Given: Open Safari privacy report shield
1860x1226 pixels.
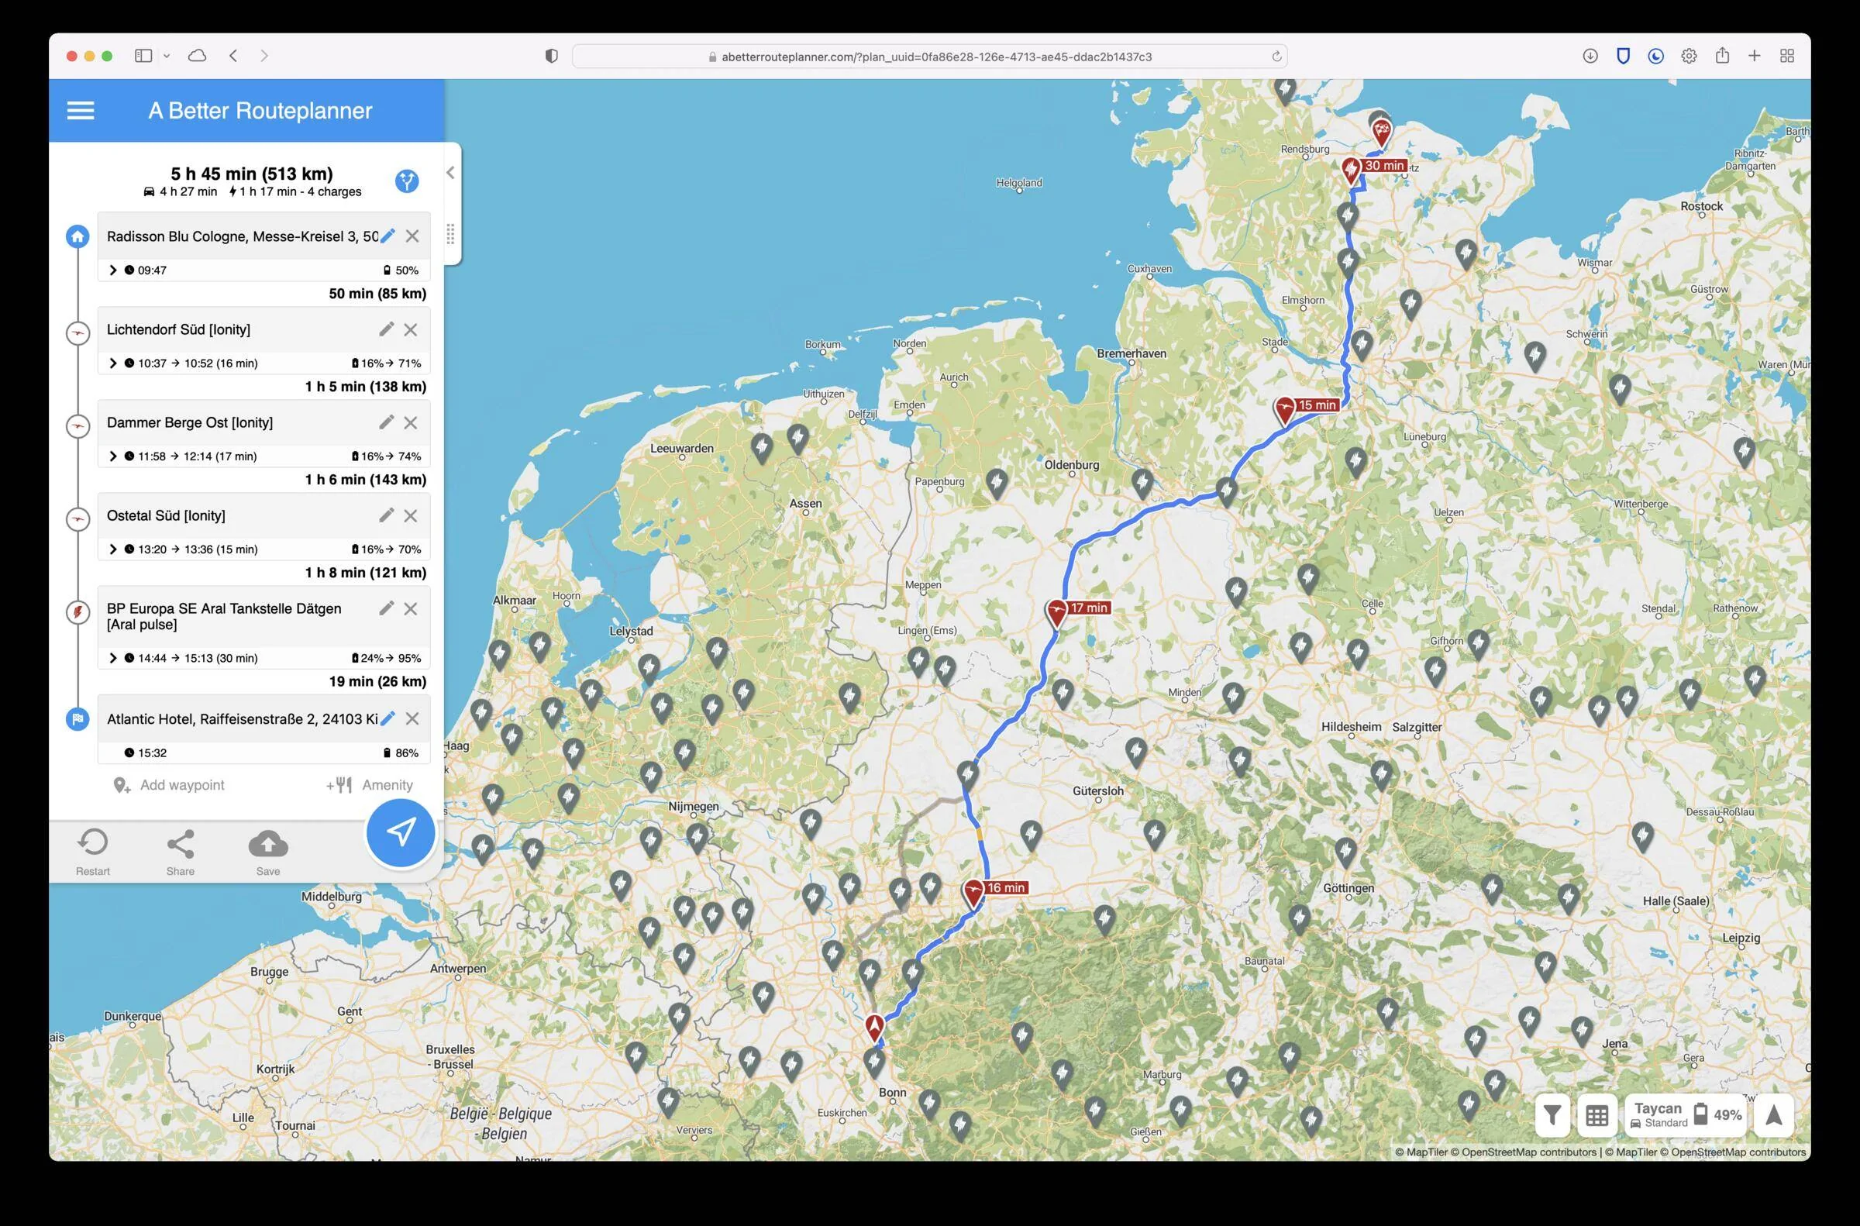Looking at the screenshot, I should (551, 56).
